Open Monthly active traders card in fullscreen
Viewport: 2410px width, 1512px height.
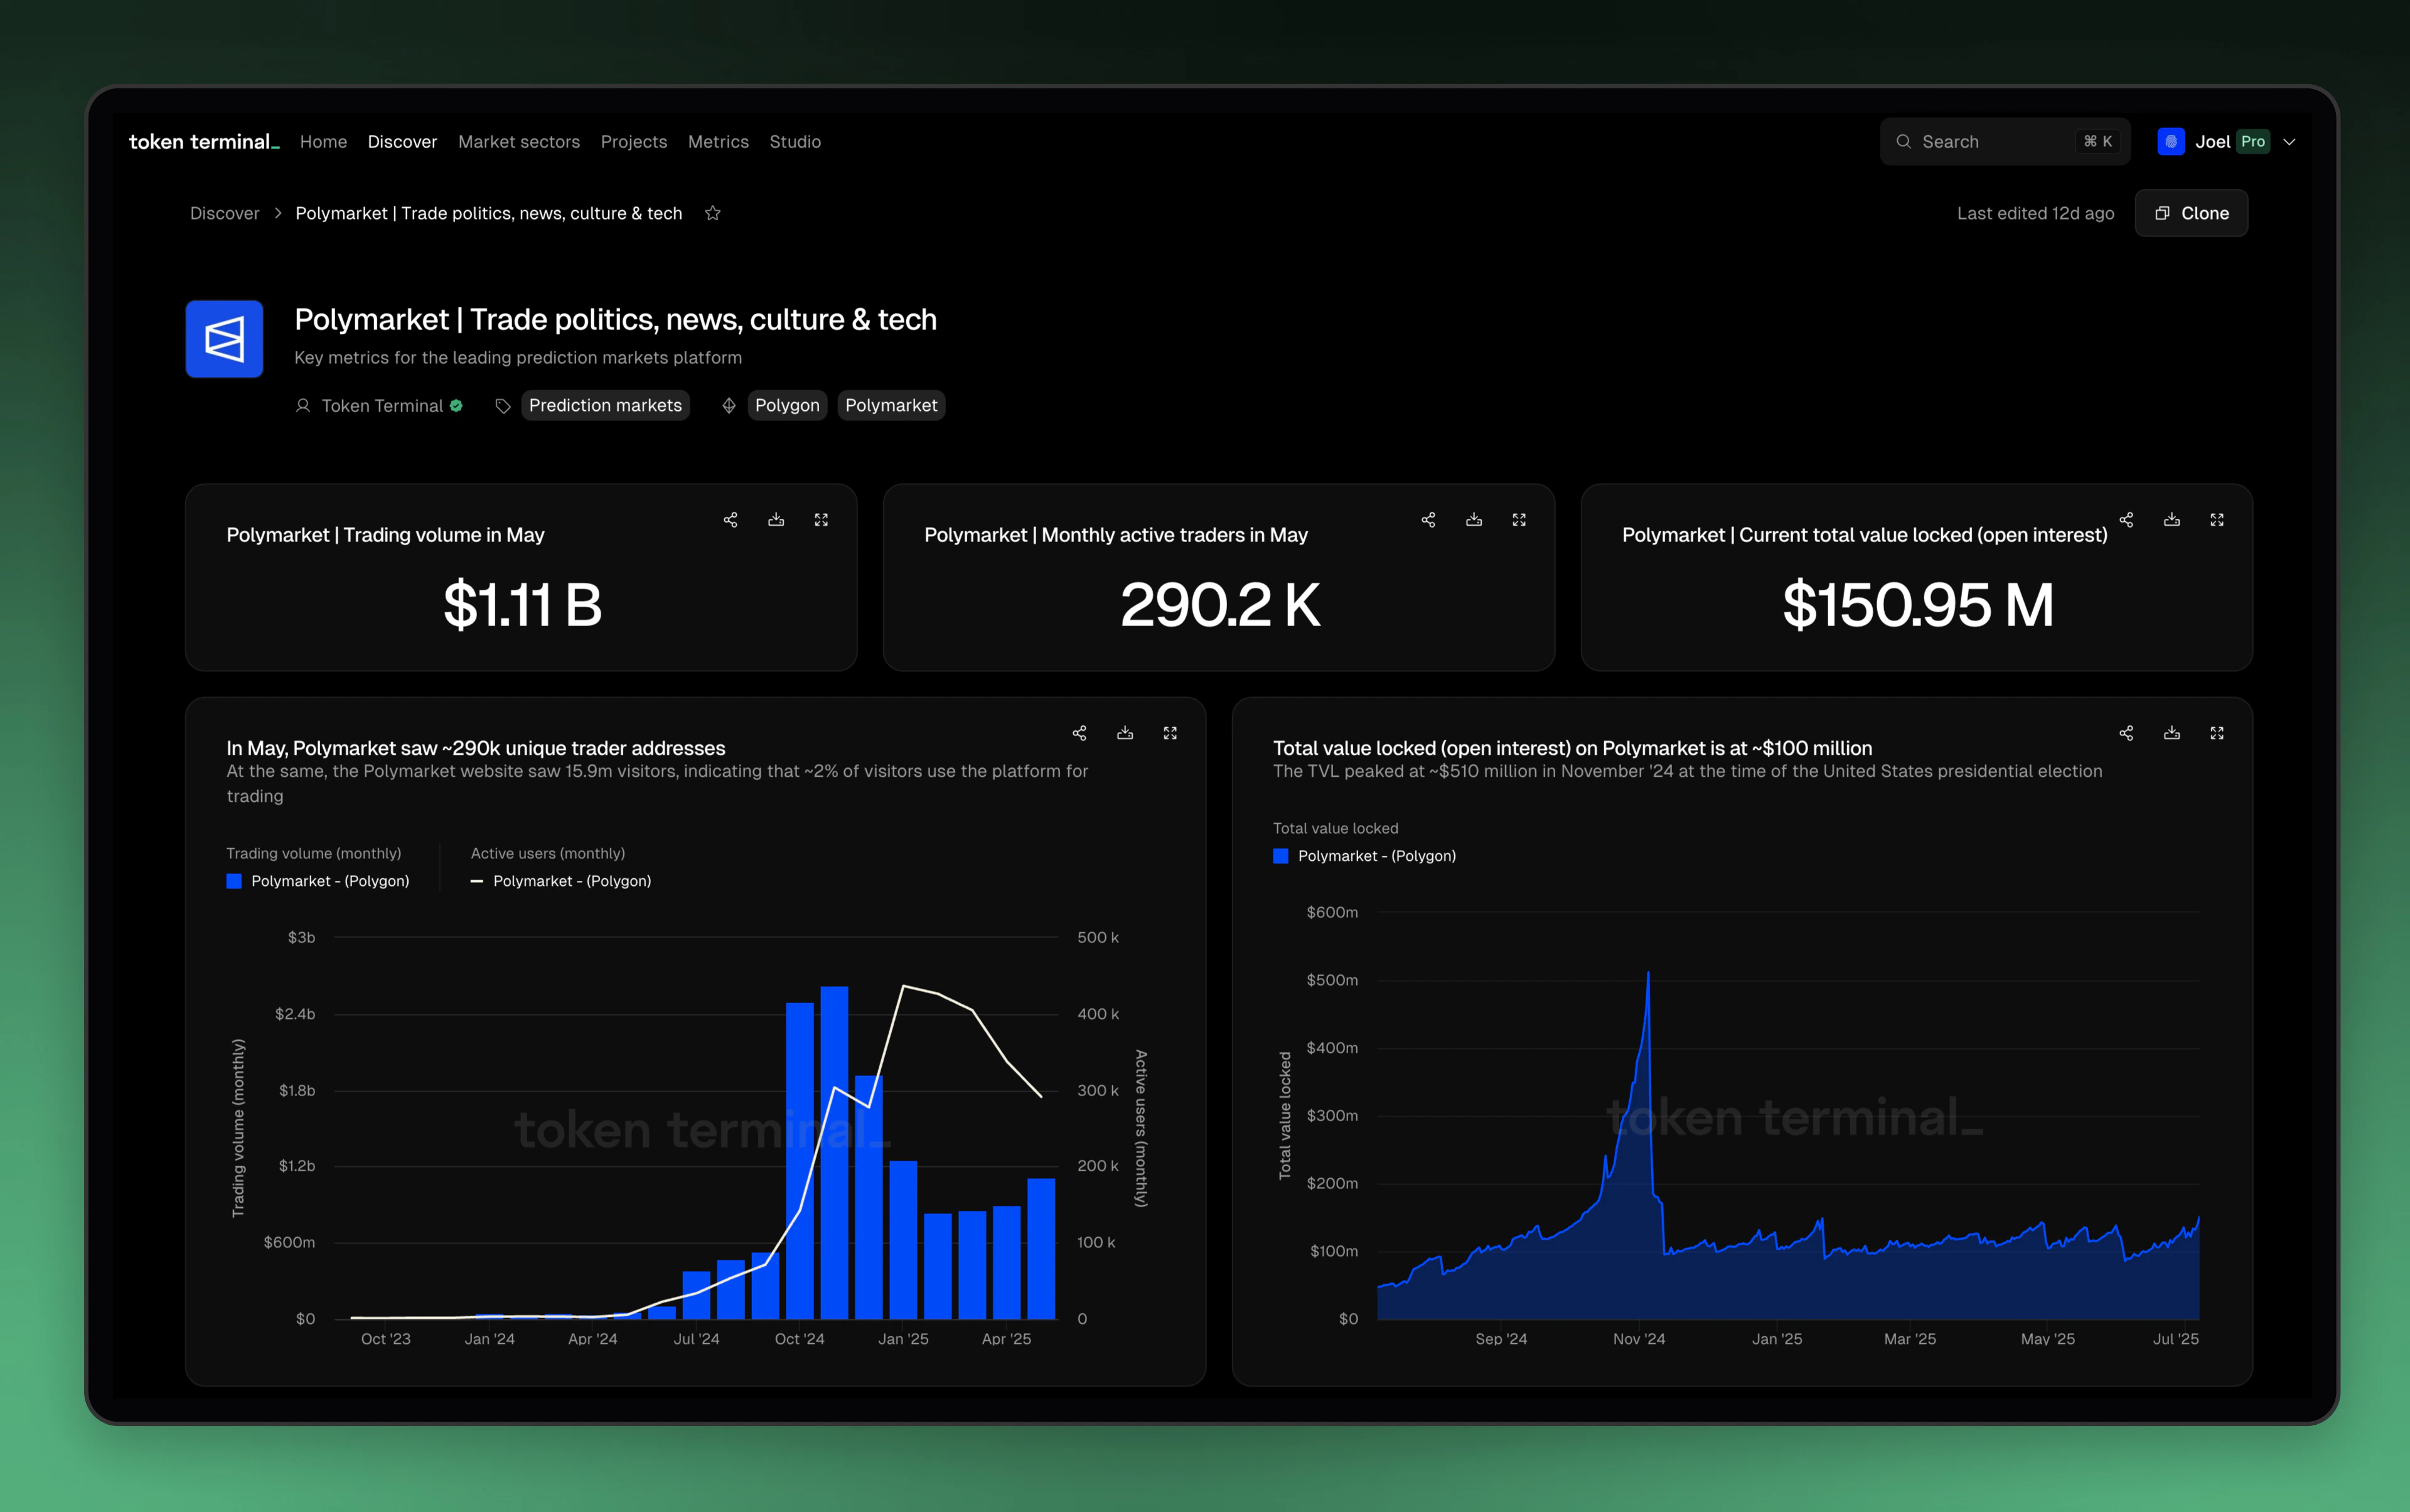coord(1519,520)
